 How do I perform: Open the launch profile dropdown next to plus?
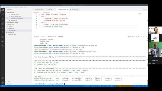[x=134, y=36]
